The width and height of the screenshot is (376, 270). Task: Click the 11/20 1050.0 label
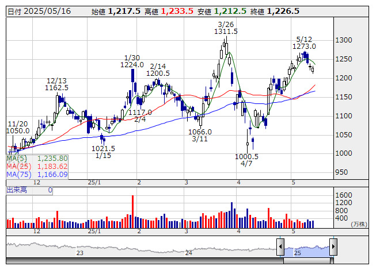[x=18, y=127]
